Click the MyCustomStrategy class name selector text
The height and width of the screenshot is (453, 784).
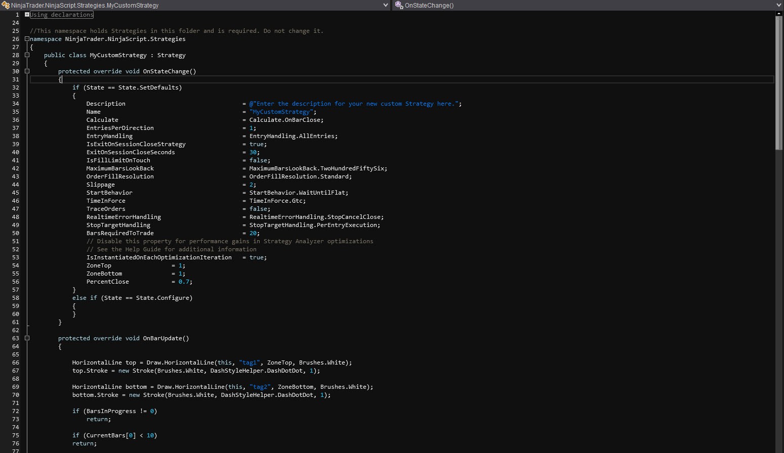[85, 5]
